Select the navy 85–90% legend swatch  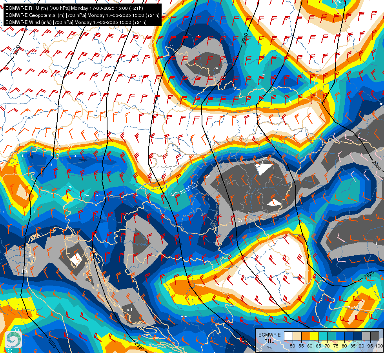click(x=358, y=336)
